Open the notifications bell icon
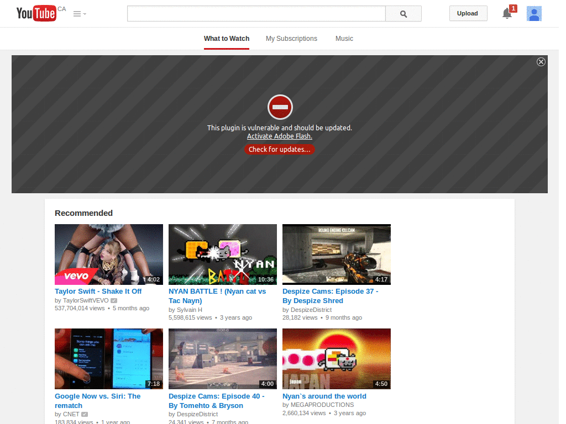Image resolution: width=566 pixels, height=424 pixels. tap(507, 14)
